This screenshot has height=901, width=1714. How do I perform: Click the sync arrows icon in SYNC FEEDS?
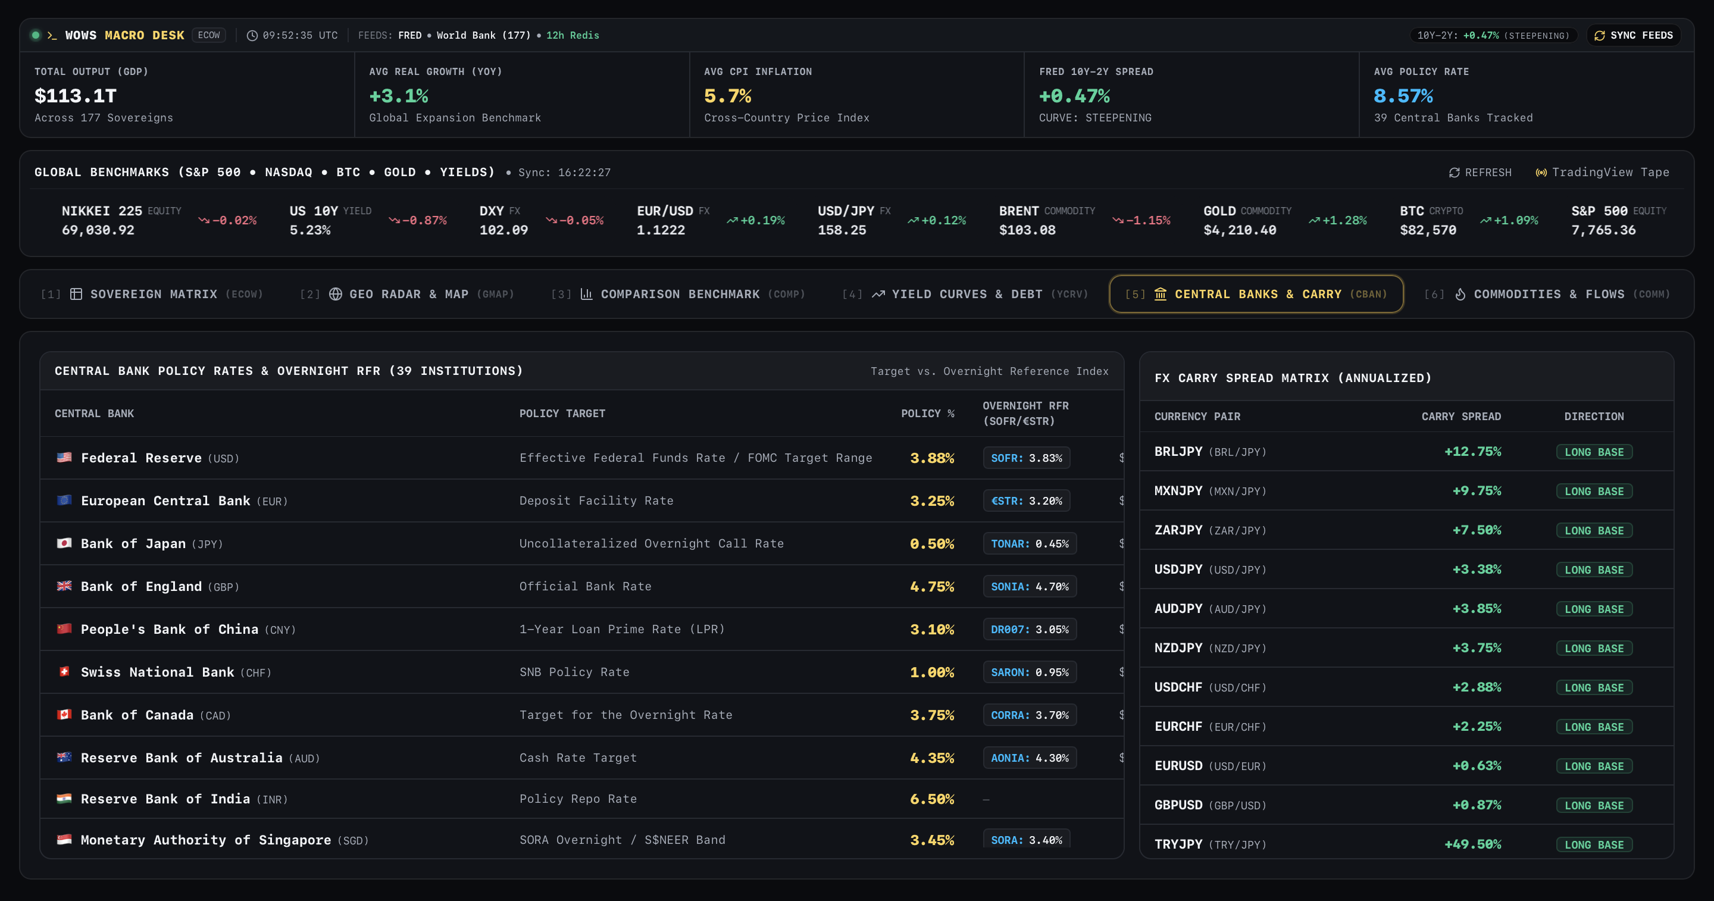click(1600, 35)
